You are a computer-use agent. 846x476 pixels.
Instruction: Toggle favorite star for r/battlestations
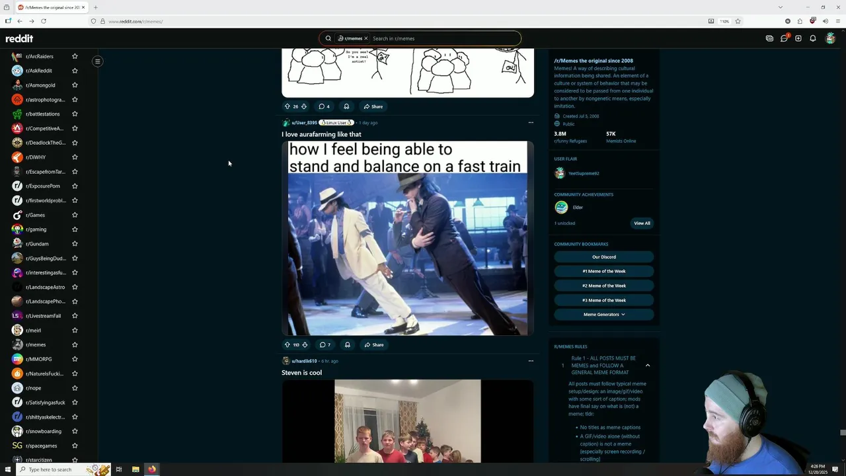pos(75,114)
